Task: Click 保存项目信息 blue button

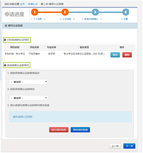Action: (x=80, y=130)
